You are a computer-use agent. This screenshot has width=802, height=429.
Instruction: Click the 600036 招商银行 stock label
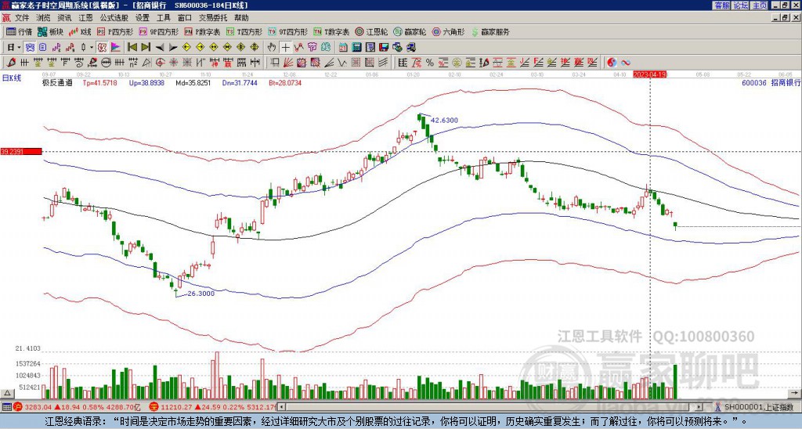[771, 82]
